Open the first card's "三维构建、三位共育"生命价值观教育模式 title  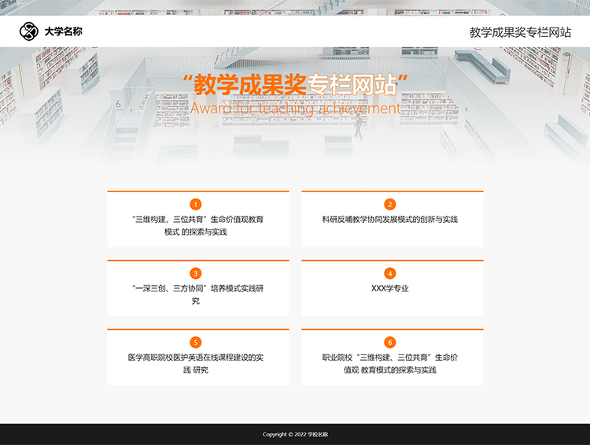197,225
